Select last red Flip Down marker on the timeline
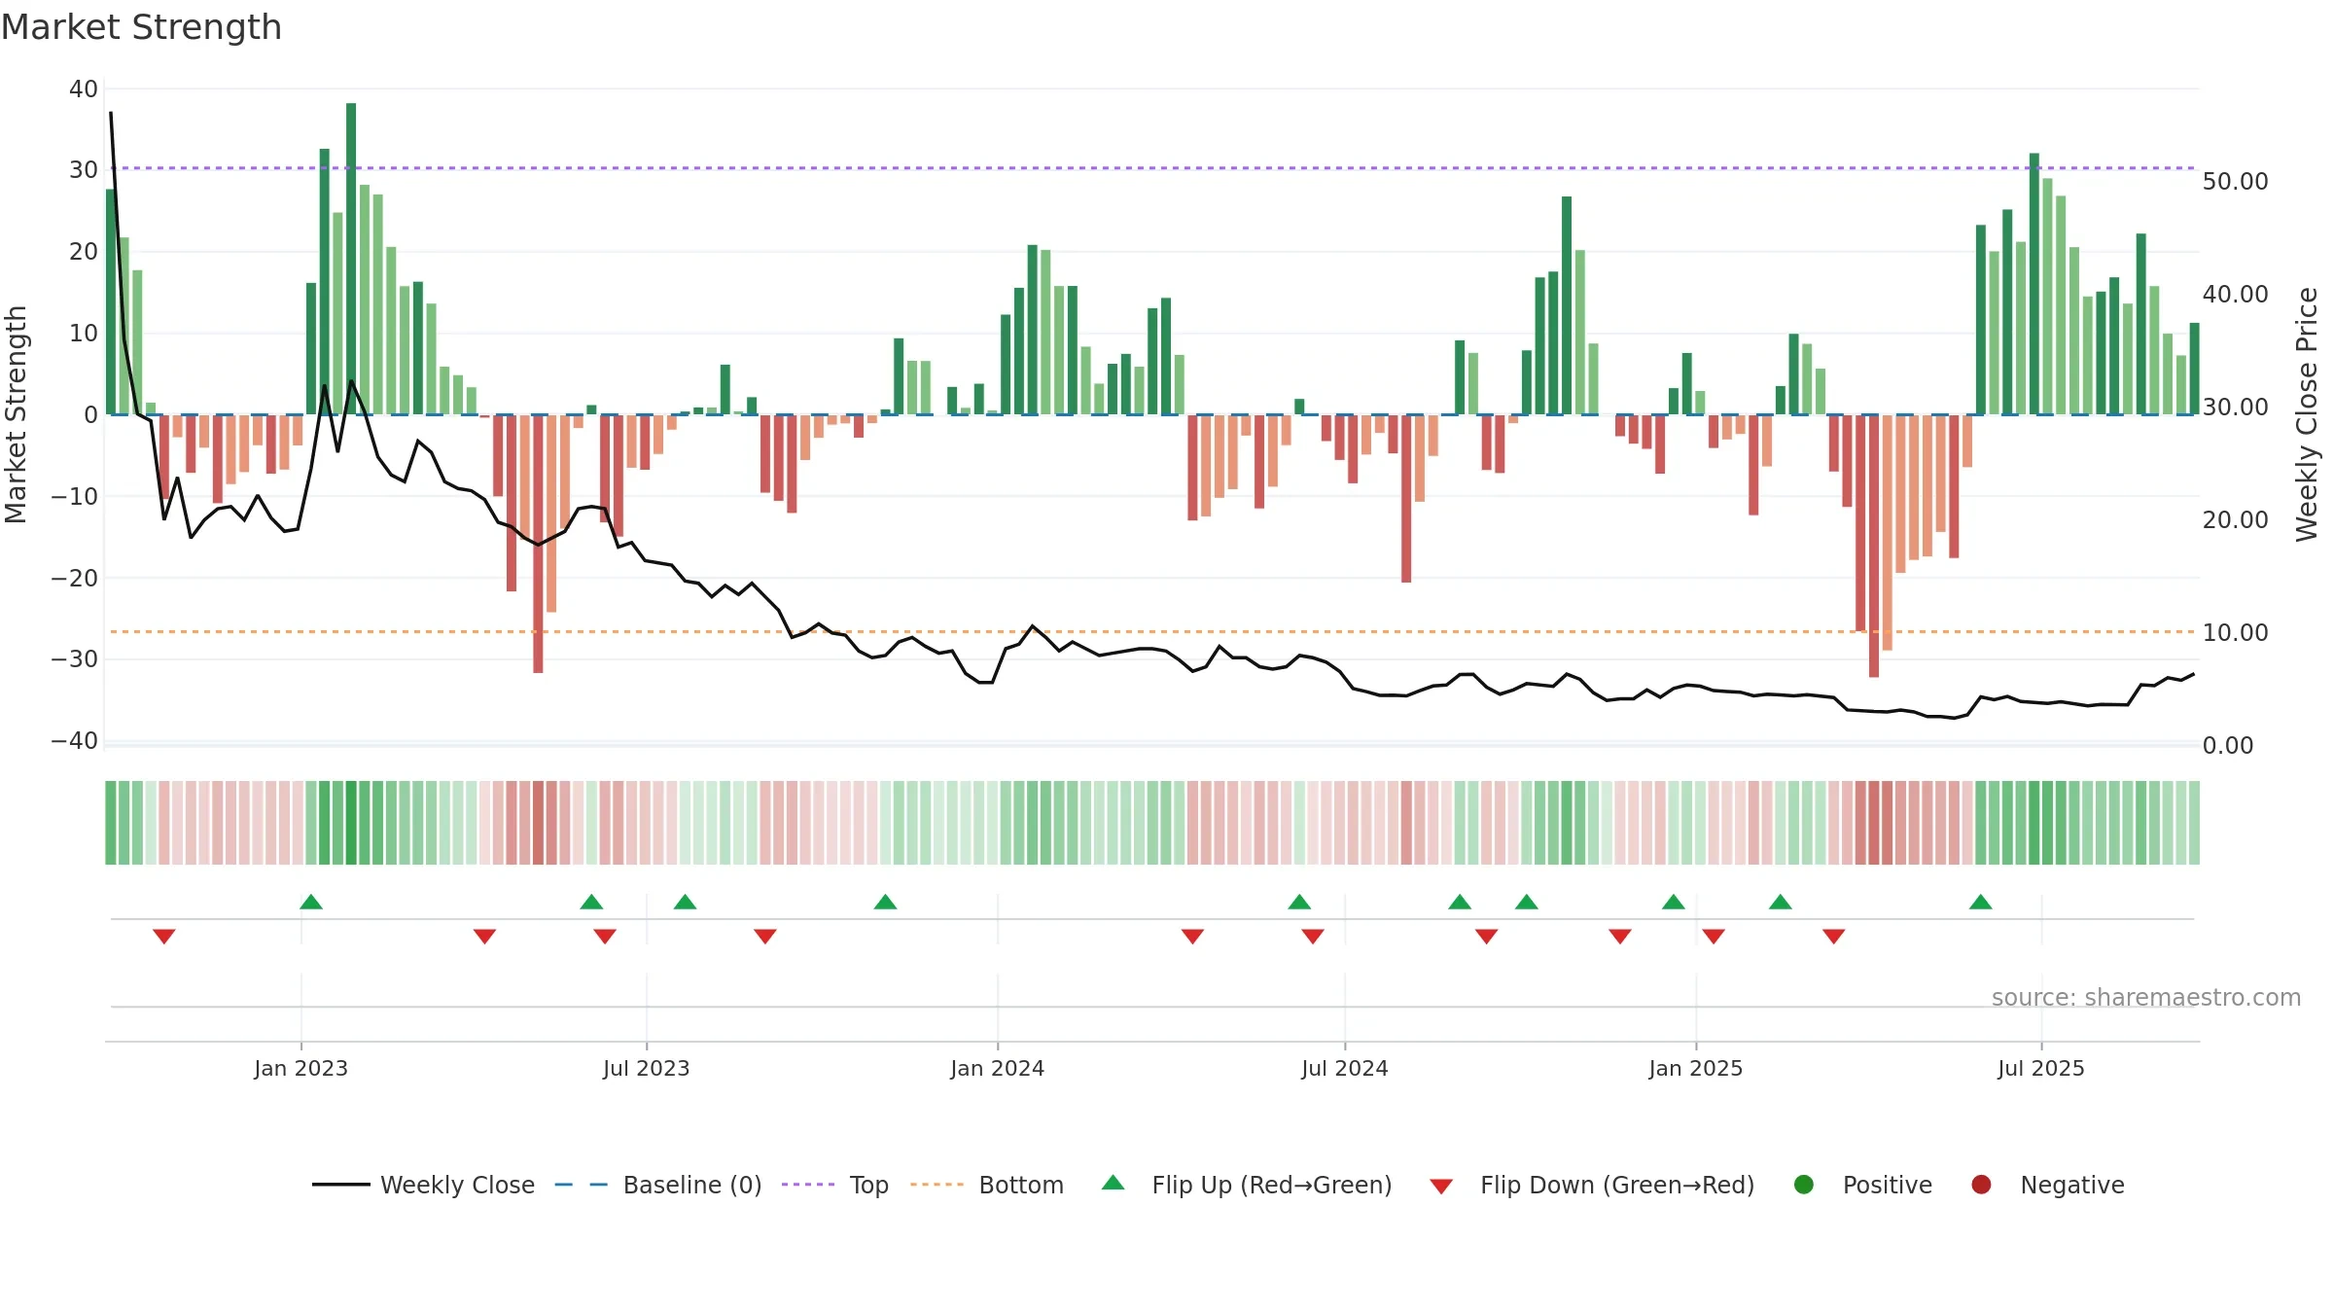 pyautogui.click(x=1834, y=937)
